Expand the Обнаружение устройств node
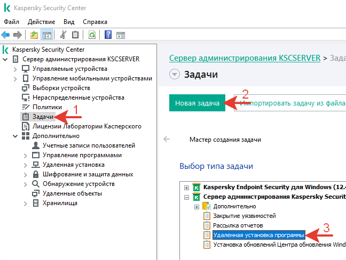The height and width of the screenshot is (260, 346). (26, 184)
